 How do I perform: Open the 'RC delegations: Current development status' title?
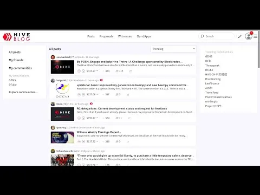pyautogui.click(x=122, y=108)
